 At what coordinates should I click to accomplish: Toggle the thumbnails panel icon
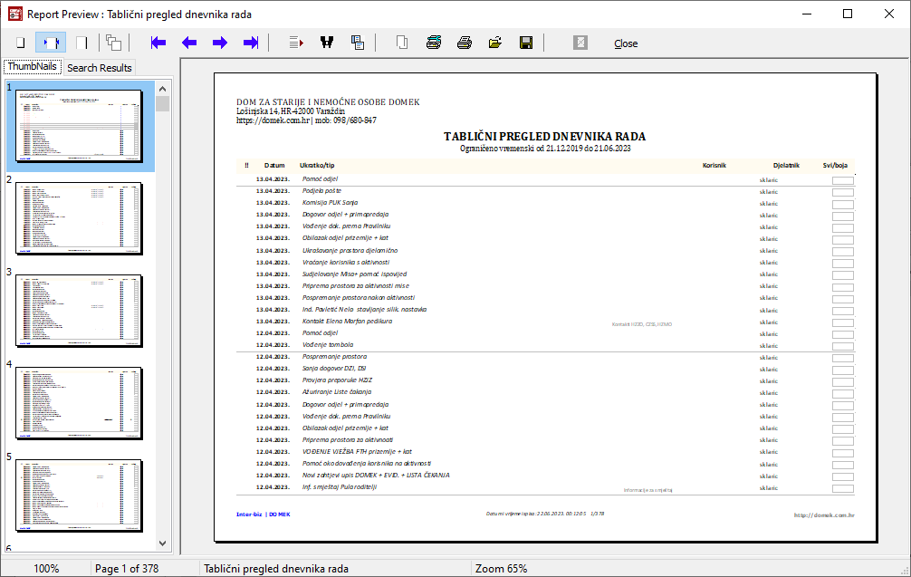coord(113,43)
